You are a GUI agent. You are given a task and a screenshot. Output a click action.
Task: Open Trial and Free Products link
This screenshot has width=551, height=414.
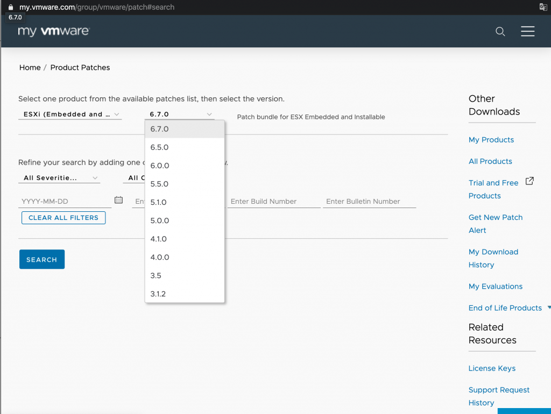(493, 189)
